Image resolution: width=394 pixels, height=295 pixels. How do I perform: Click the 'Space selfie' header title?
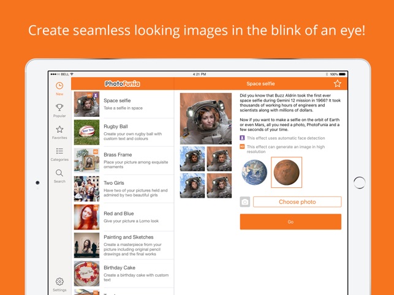click(x=260, y=84)
